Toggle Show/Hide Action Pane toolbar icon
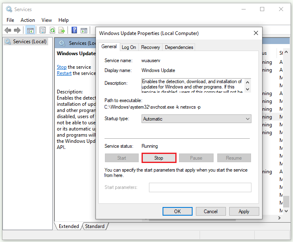 coord(84,30)
